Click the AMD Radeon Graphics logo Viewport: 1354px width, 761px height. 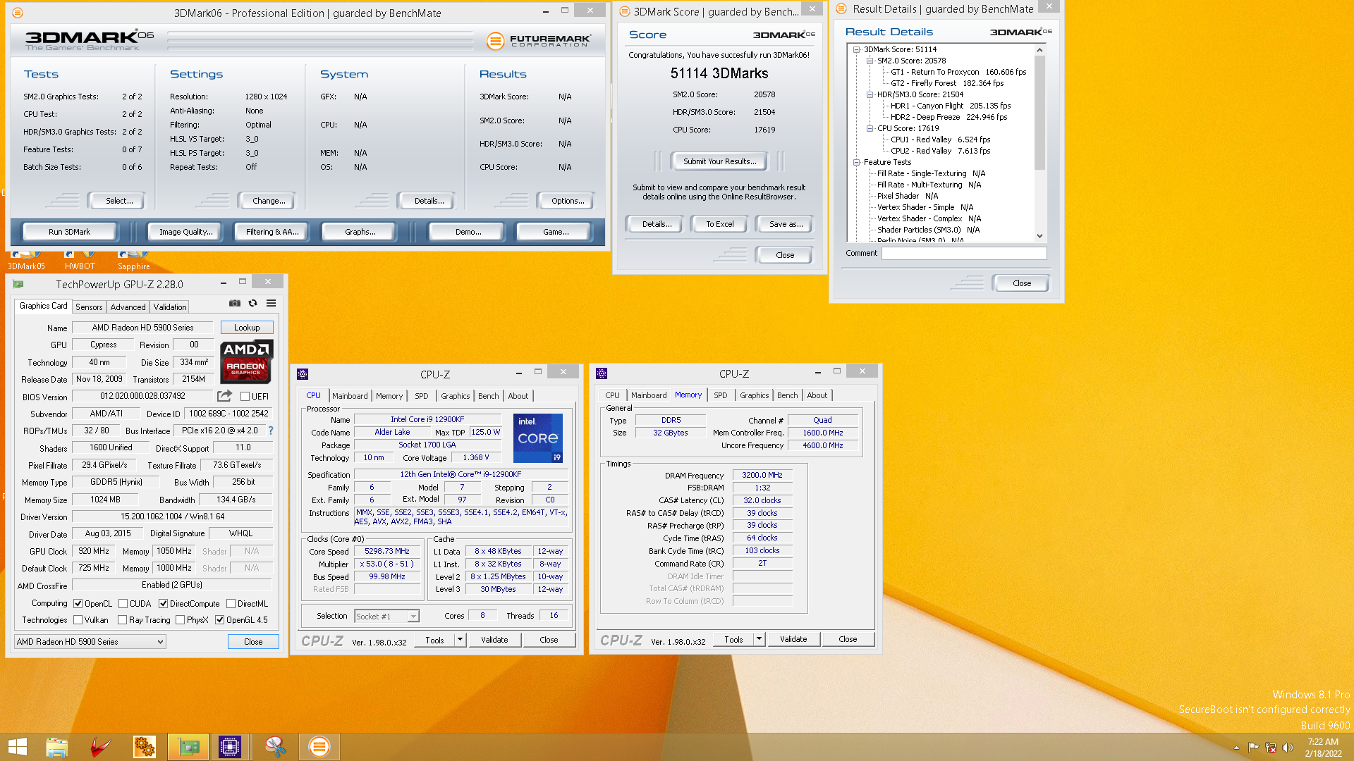pos(246,361)
